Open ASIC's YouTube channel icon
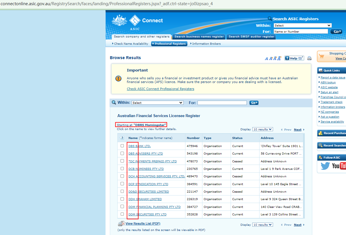The height and width of the screenshot is (235, 346). tap(339, 166)
